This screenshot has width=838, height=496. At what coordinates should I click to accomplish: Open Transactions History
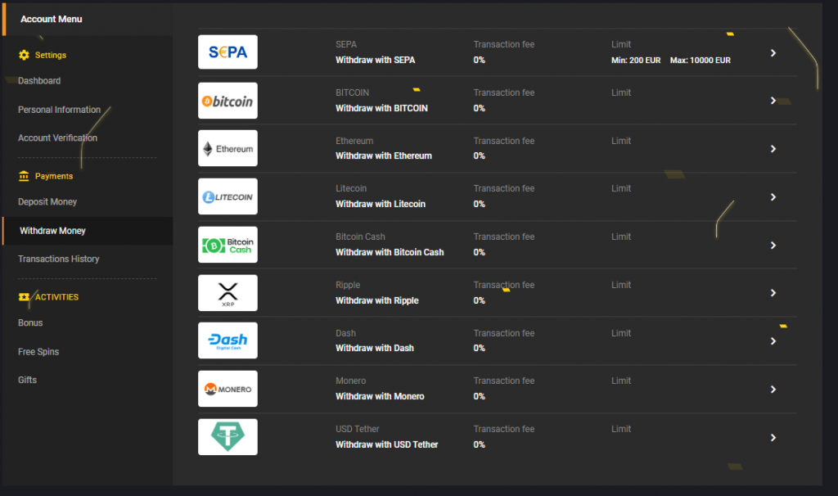coord(59,259)
